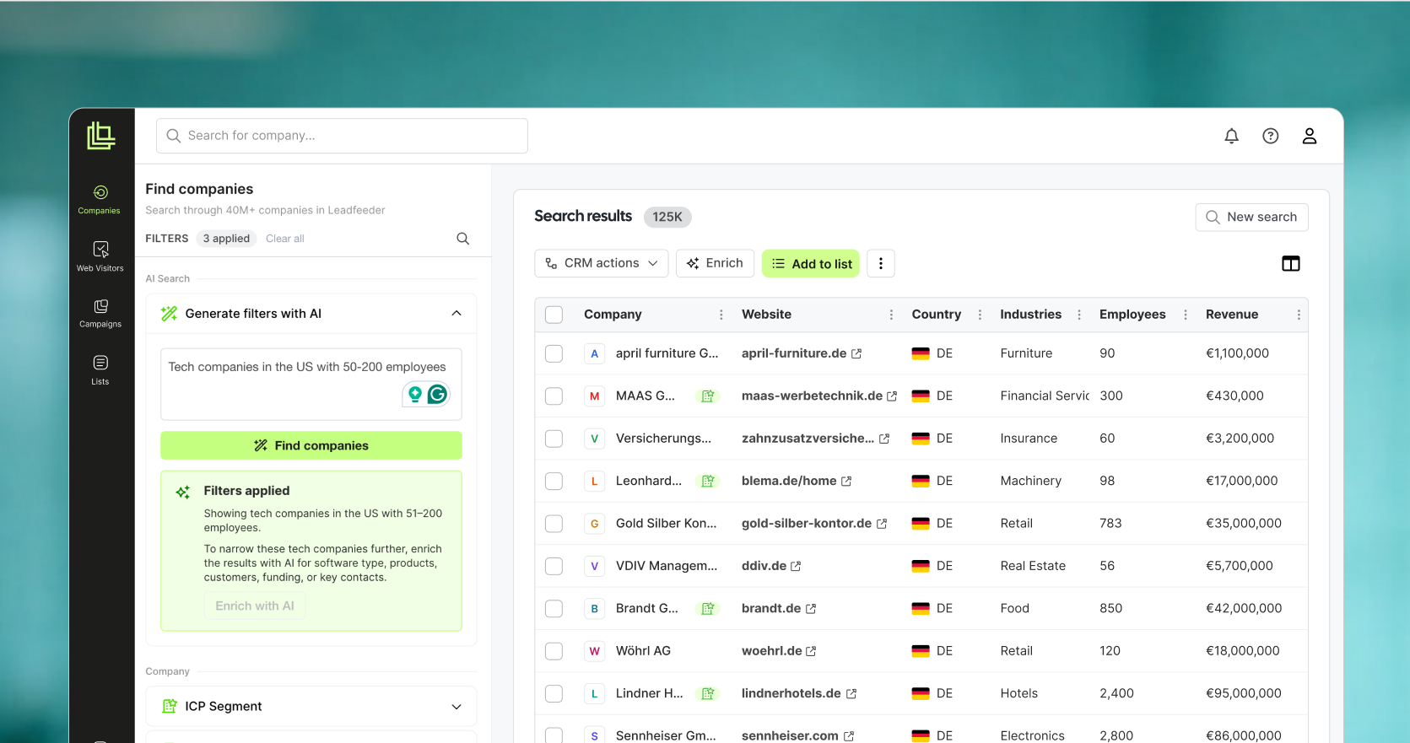Click the ICP segment badge on Brandt row
The height and width of the screenshot is (743, 1410).
(708, 608)
